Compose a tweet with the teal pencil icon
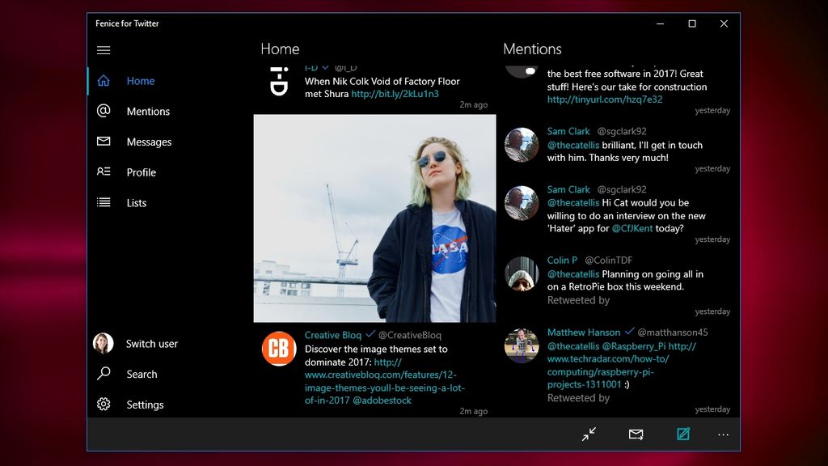Screen dimensions: 828x466 pyautogui.click(x=683, y=434)
